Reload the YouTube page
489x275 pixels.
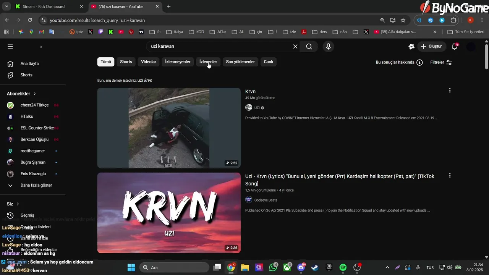pos(30,20)
